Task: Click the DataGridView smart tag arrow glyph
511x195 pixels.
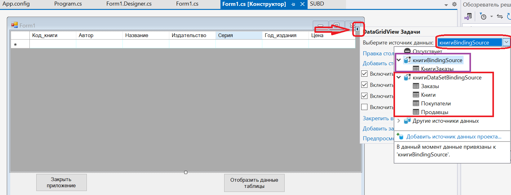Action: [357, 29]
